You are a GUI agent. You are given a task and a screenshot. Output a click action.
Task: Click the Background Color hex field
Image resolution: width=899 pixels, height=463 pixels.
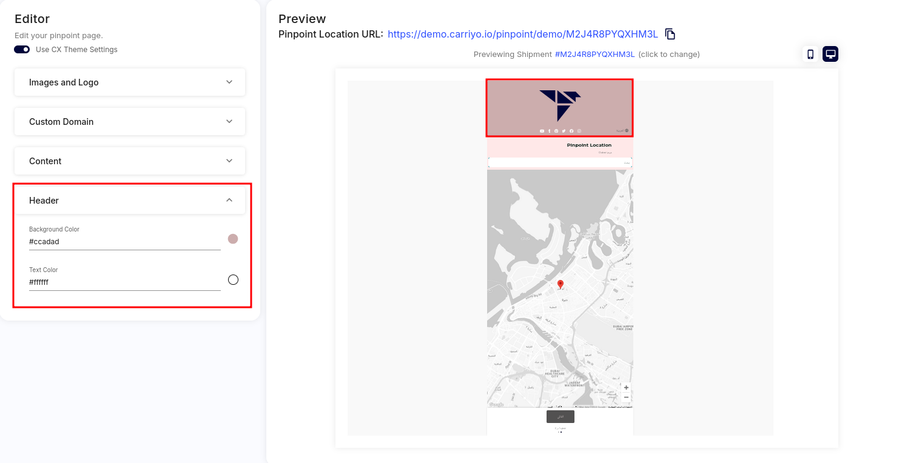tap(125, 242)
